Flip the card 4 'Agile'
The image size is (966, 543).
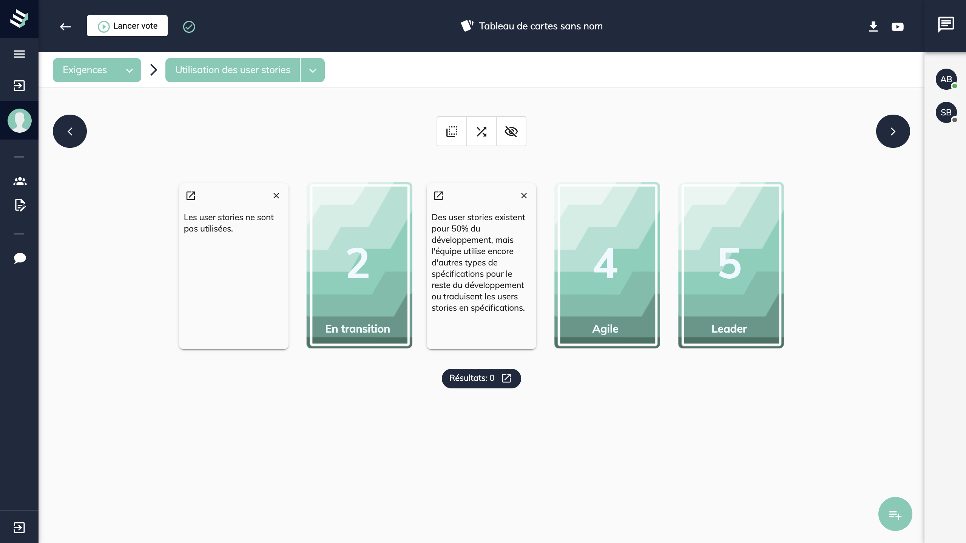pyautogui.click(x=607, y=265)
